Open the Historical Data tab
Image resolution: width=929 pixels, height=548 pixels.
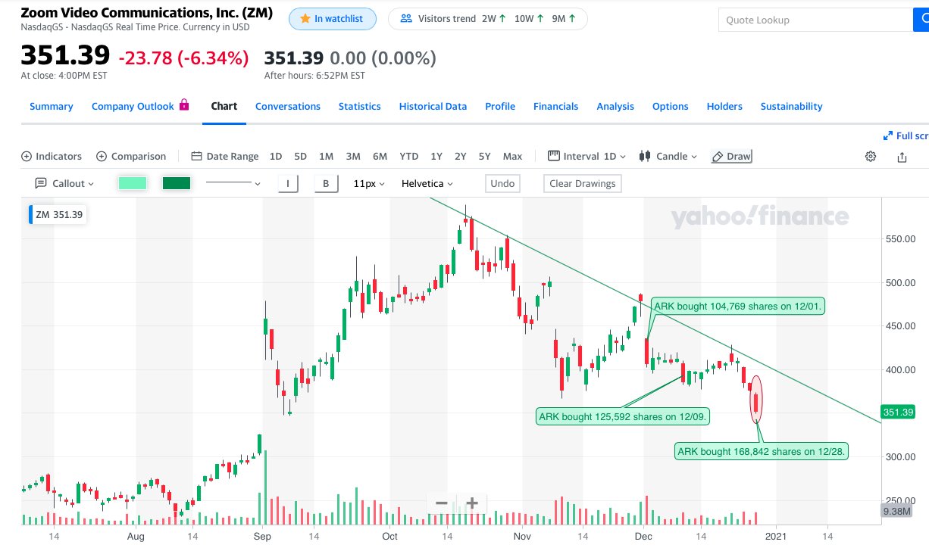(x=433, y=107)
